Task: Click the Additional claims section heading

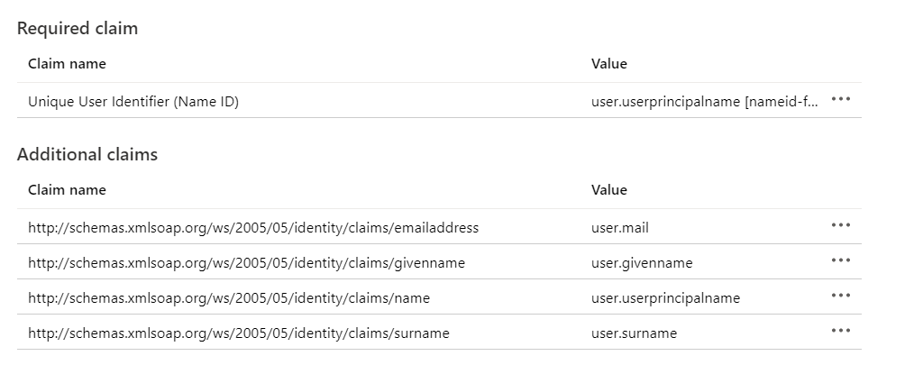Action: (x=87, y=155)
